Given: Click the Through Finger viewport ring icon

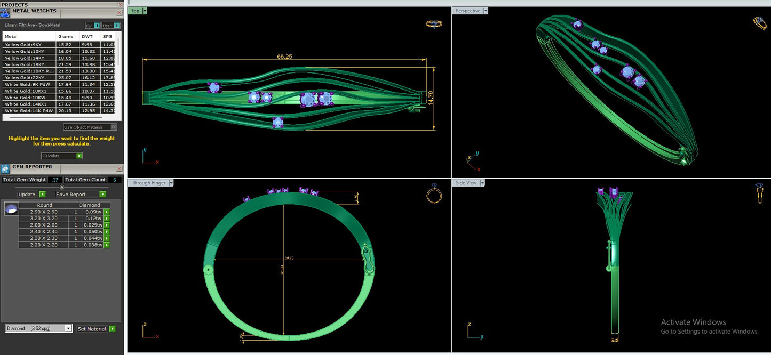Looking at the screenshot, I should (x=434, y=194).
